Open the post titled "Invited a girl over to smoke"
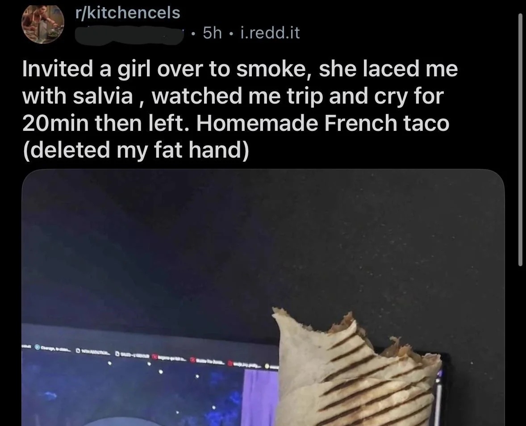This screenshot has height=426, width=526. [x=240, y=109]
